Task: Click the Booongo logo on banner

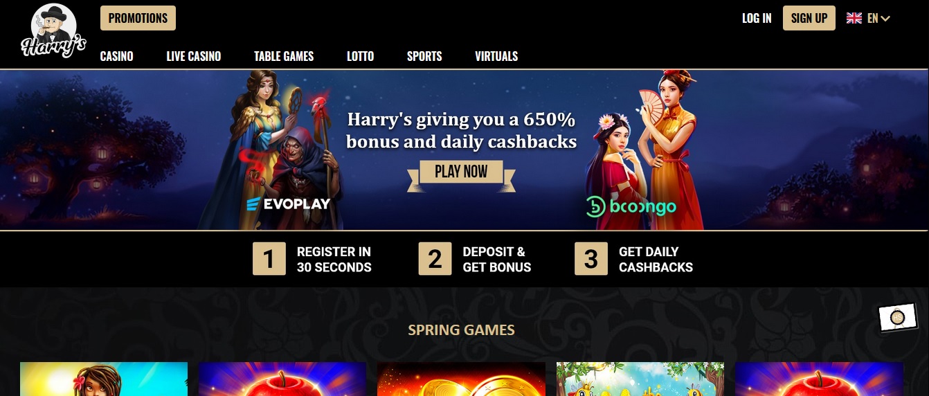Action: coord(631,206)
